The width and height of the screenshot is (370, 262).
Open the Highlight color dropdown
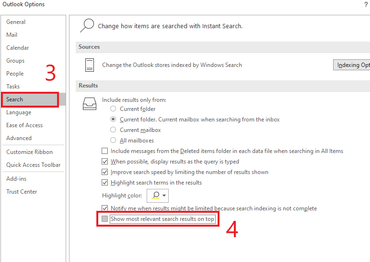158,196
